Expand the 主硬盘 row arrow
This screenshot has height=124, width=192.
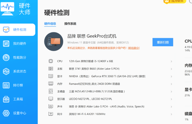171,91
